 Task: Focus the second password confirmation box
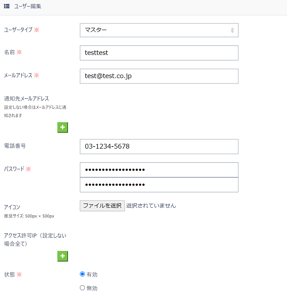coord(159,185)
